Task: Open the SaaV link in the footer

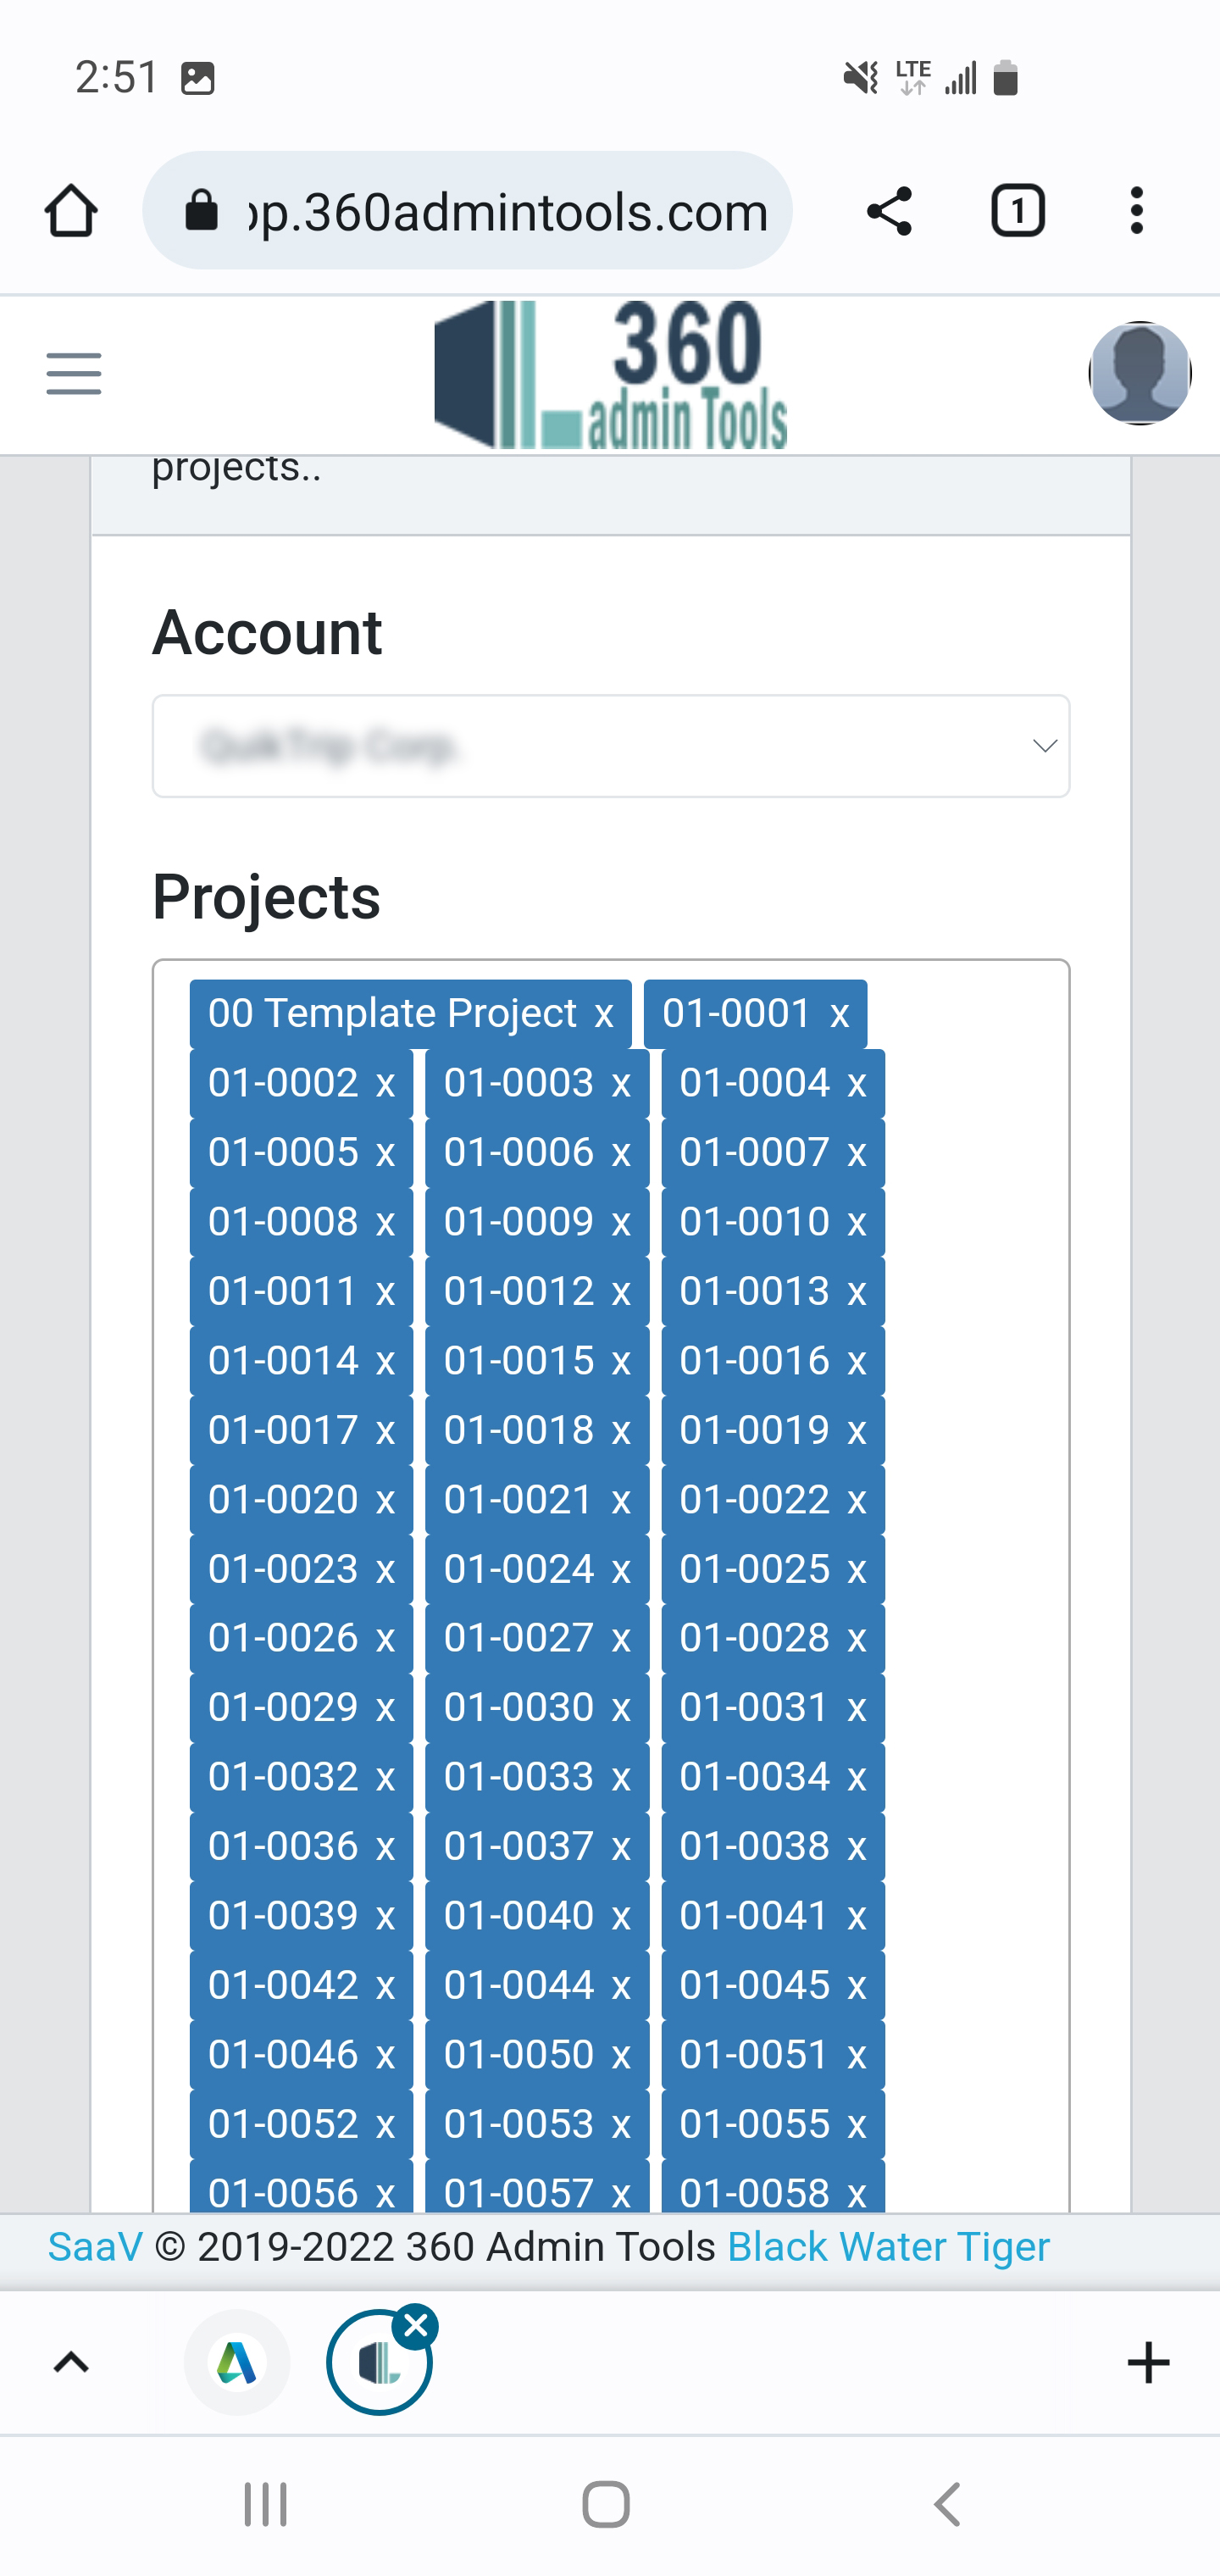Action: pos(93,2245)
